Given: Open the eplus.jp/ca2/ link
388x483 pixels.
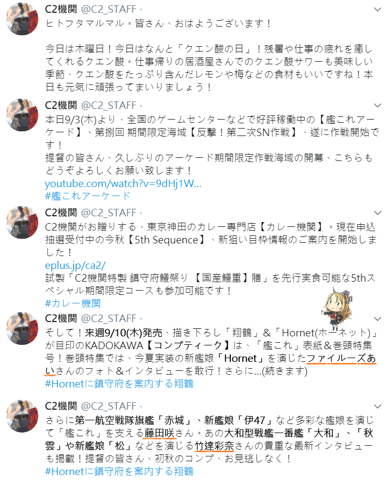Looking at the screenshot, I should (x=75, y=266).
